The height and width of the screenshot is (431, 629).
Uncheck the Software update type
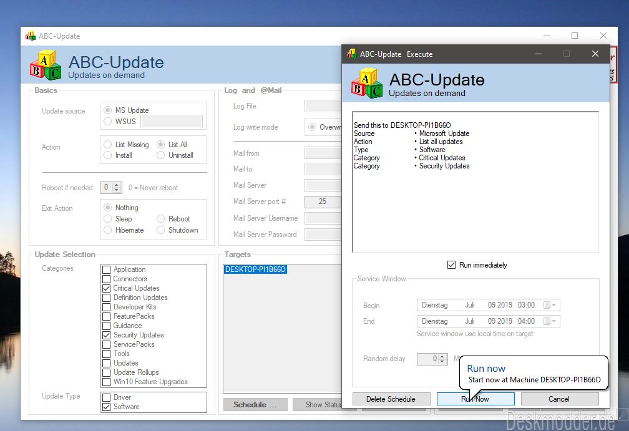(106, 407)
